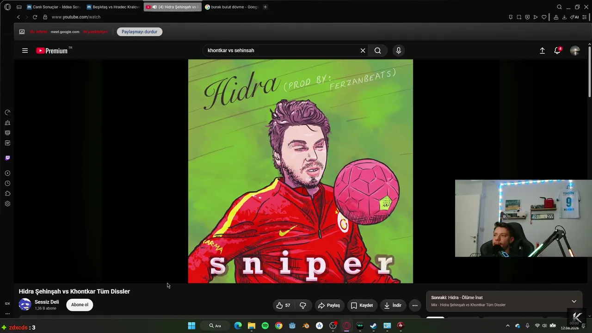Image resolution: width=592 pixels, height=333 pixels.
Task: Save the video with Kaydet
Action: point(362,305)
